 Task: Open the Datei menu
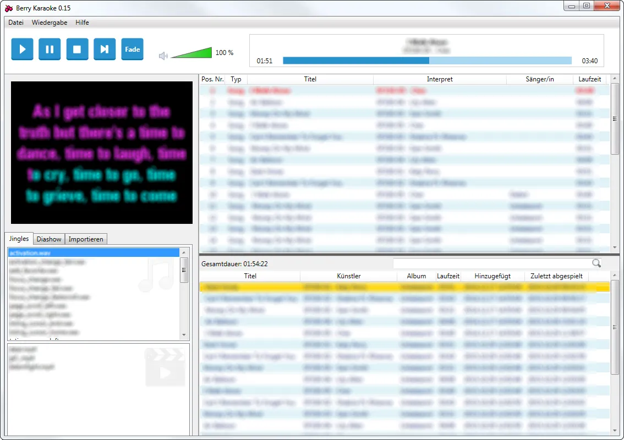tap(16, 23)
